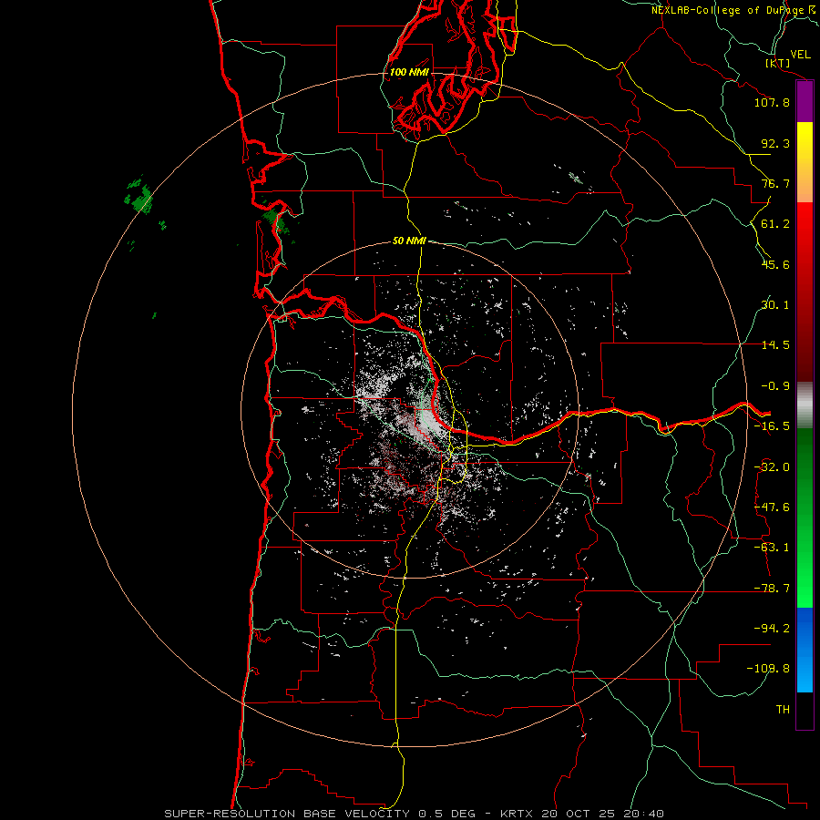The width and height of the screenshot is (820, 820).
Task: Click the 92.3 legend value
Action: point(775,143)
